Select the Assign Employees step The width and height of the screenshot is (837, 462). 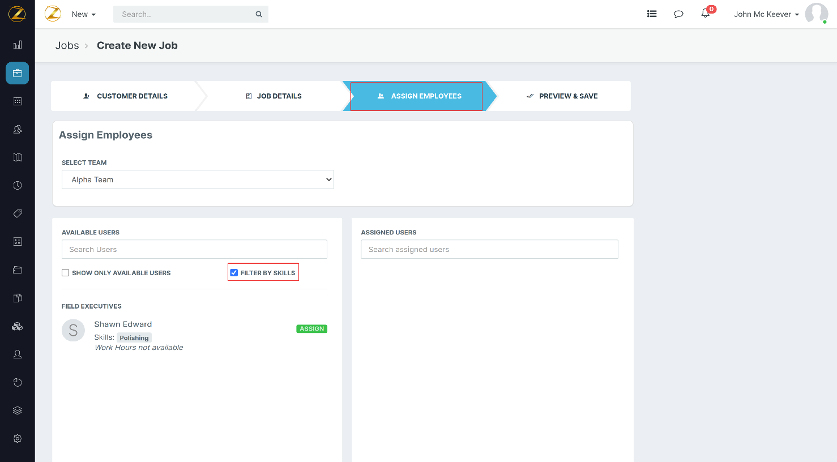[x=419, y=96]
